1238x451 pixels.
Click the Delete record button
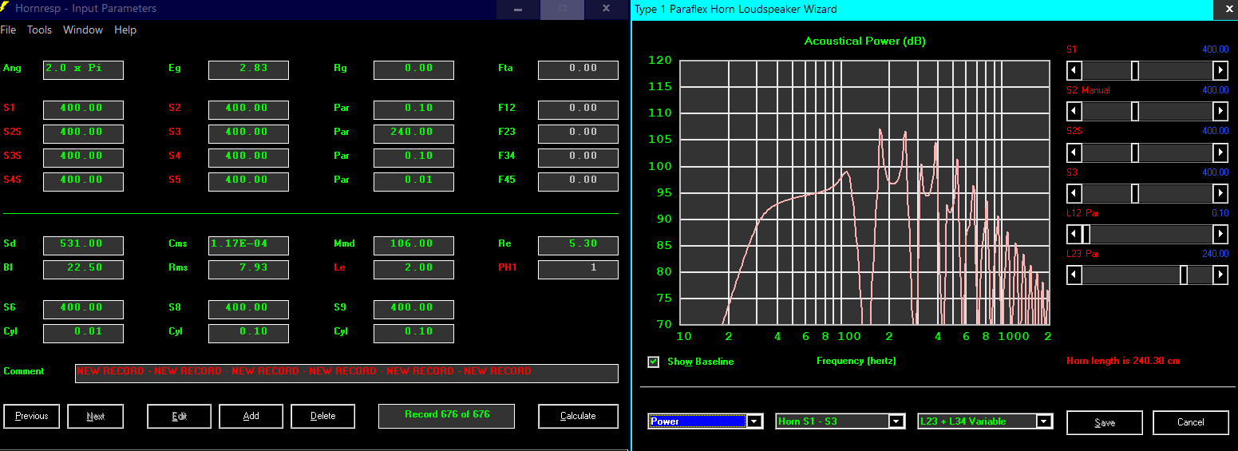322,416
